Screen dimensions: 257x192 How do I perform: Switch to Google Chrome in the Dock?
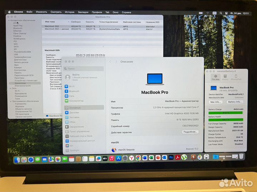138,158
